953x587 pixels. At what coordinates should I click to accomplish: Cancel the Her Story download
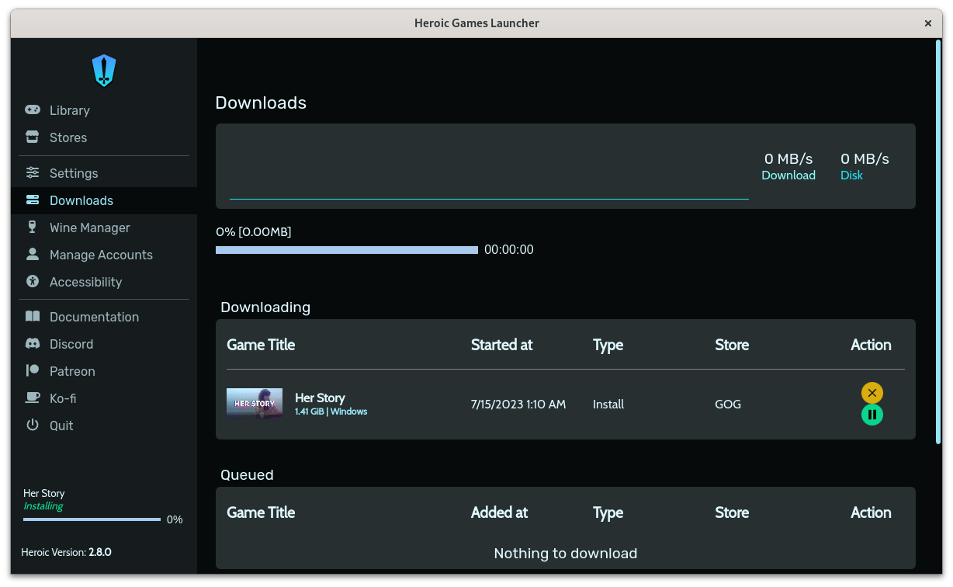point(872,393)
